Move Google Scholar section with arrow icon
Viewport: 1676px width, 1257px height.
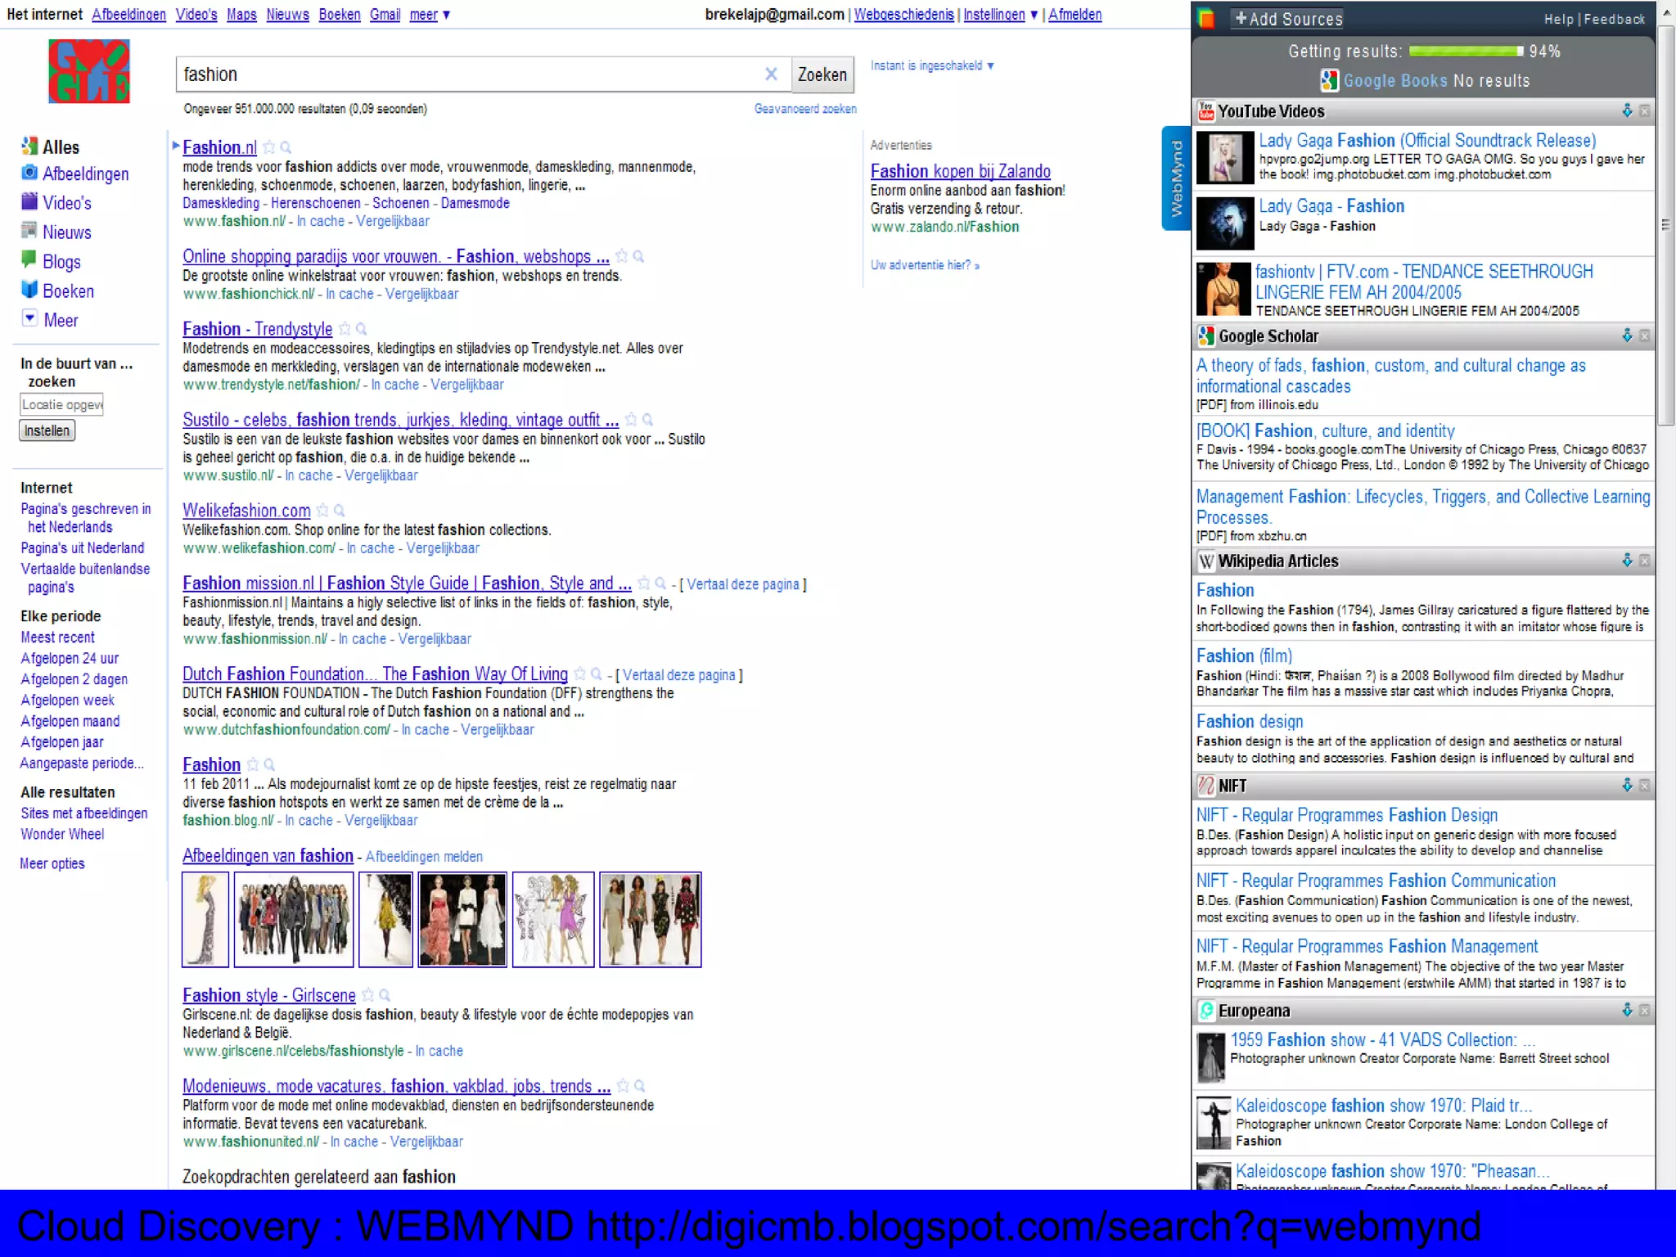[x=1627, y=336]
